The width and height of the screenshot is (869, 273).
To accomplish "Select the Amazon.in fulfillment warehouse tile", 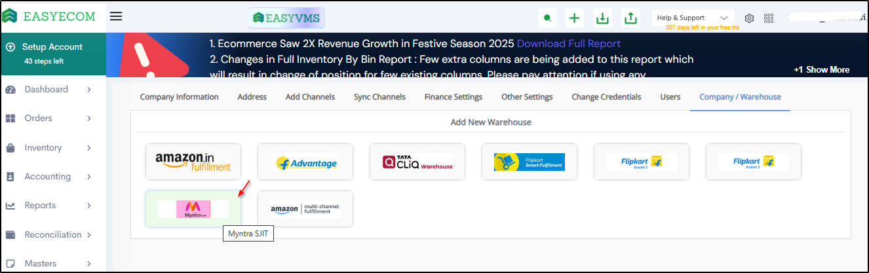I will [x=193, y=162].
